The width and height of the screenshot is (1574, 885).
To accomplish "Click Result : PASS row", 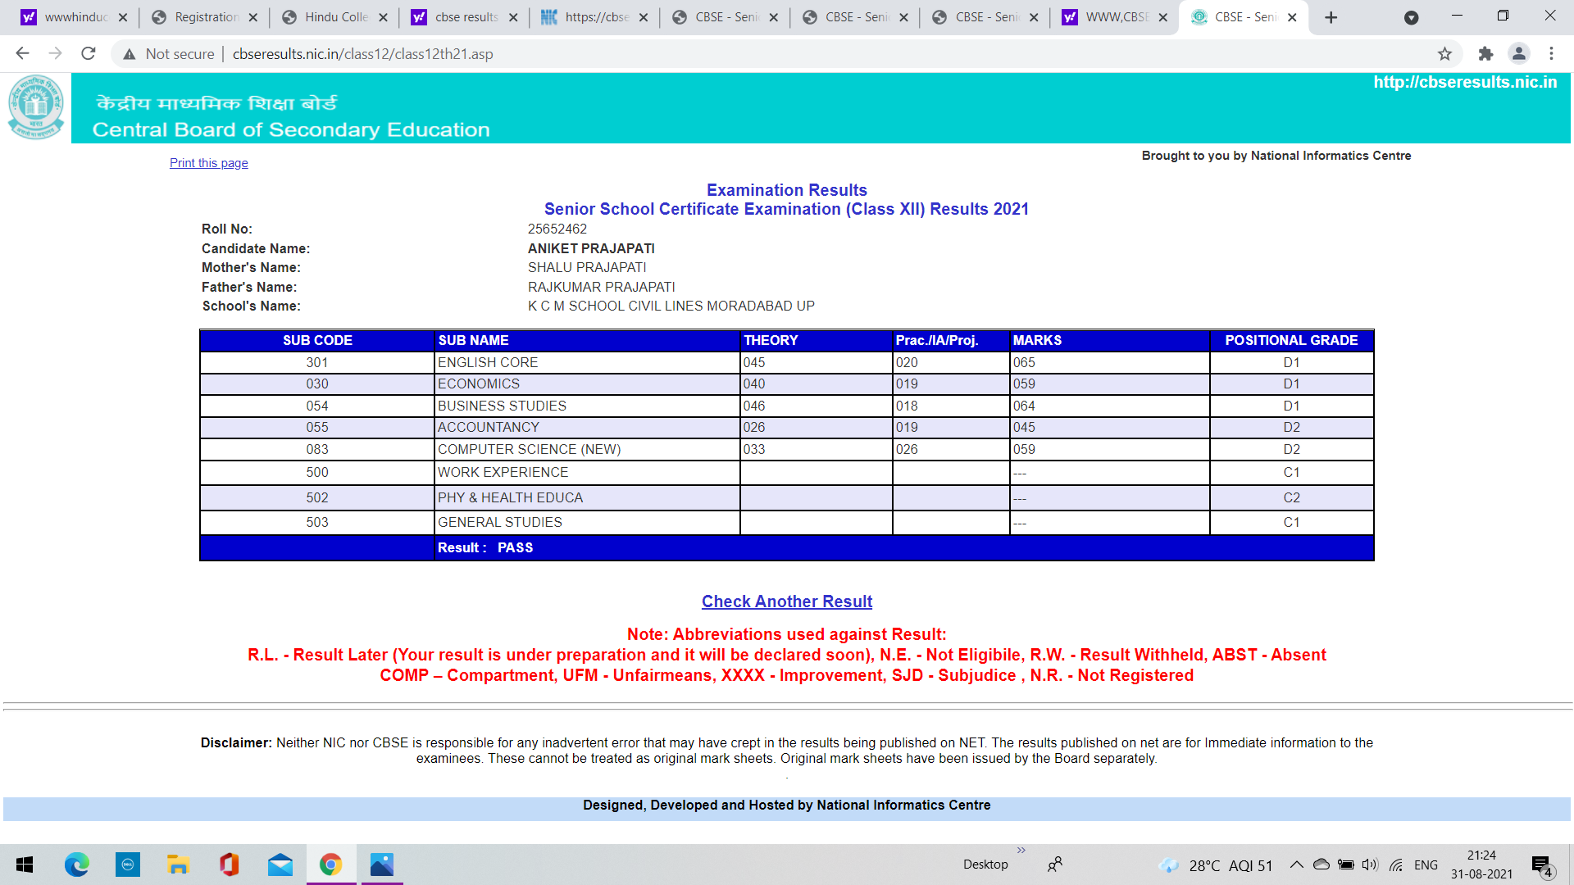I will [x=787, y=547].
